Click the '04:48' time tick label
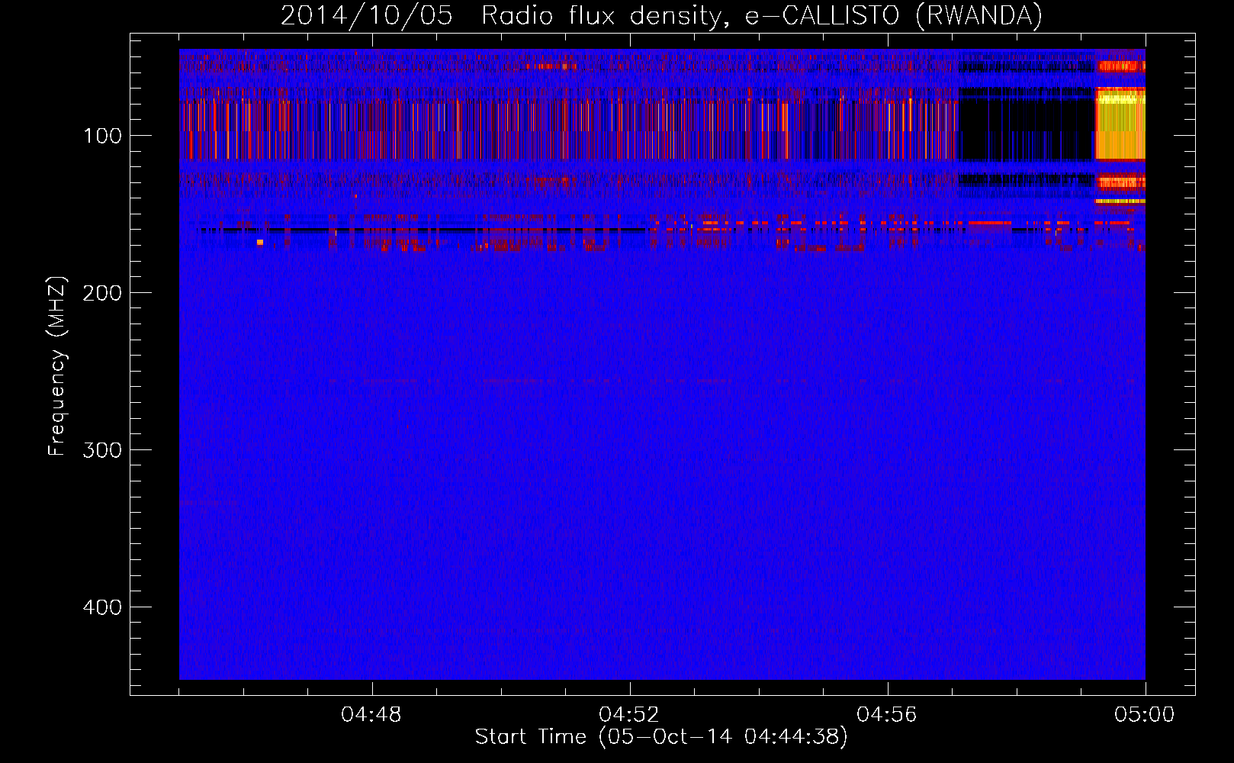This screenshot has height=763, width=1234. coord(371,715)
